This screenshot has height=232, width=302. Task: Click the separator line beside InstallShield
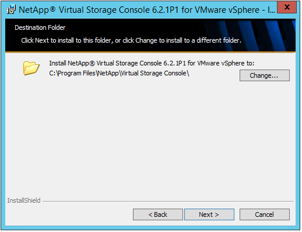pyautogui.click(x=168, y=201)
